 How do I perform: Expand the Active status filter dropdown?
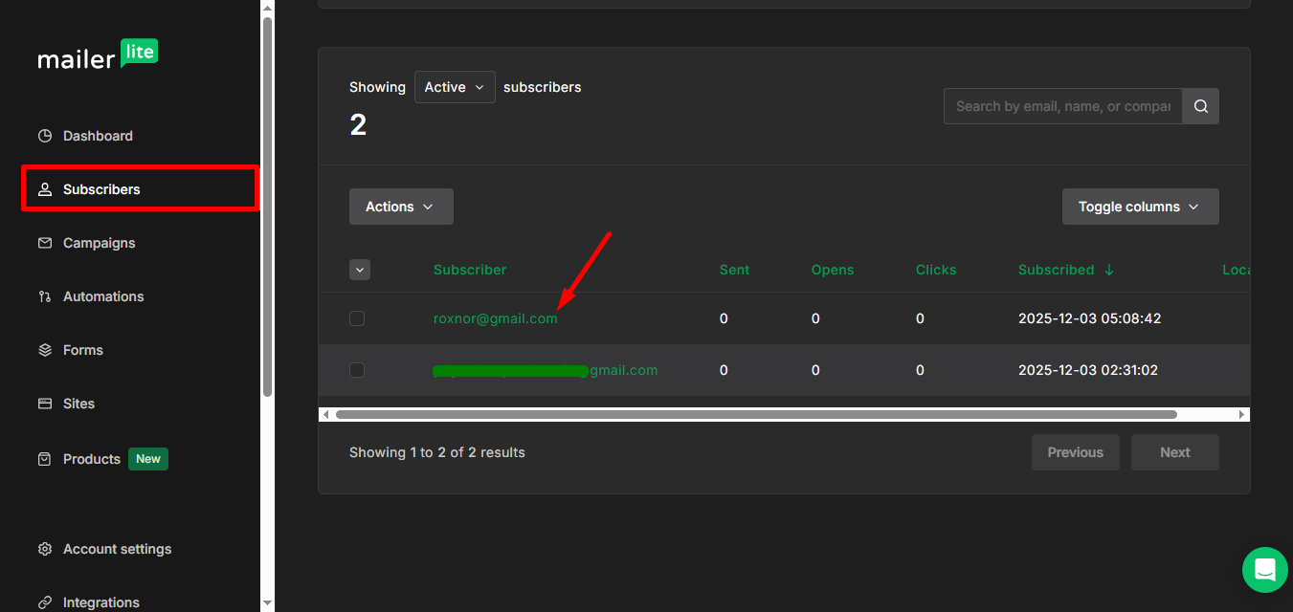455,87
